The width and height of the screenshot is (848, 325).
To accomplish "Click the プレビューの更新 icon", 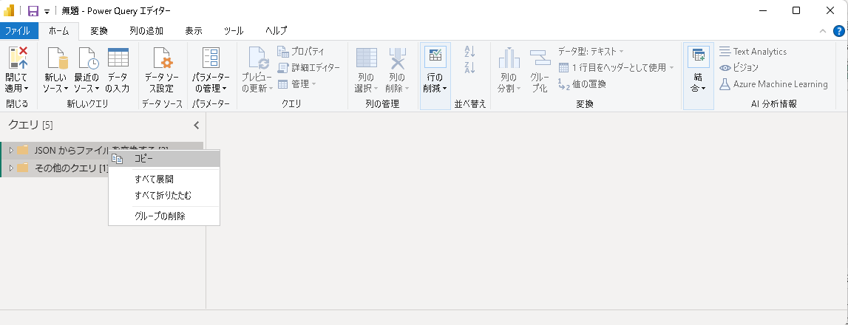I will (x=258, y=58).
